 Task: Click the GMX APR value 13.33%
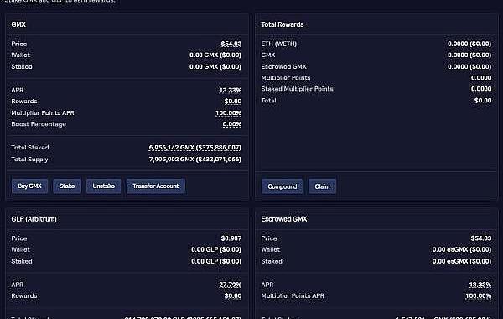pyautogui.click(x=230, y=91)
